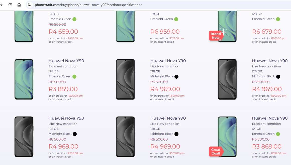
Task: Click 'or on instant credit' under R6 959.00
Action: pos(163,42)
